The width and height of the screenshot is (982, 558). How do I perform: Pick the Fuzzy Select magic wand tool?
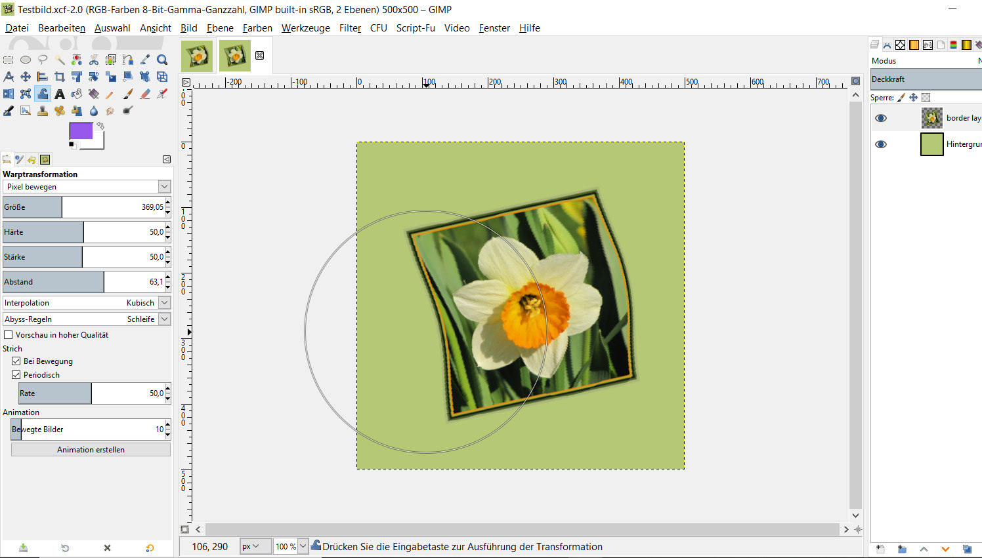point(60,60)
